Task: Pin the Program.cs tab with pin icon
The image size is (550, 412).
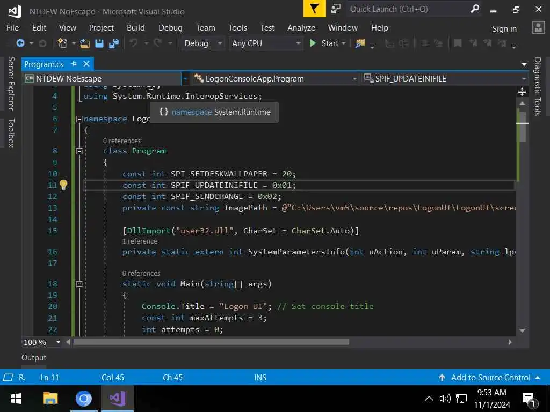Action: [x=74, y=64]
